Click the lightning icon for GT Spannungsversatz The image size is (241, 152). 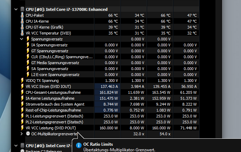click(x=28, y=51)
